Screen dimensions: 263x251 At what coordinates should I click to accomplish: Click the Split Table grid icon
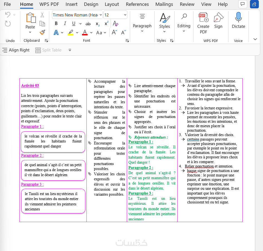(x=38, y=50)
